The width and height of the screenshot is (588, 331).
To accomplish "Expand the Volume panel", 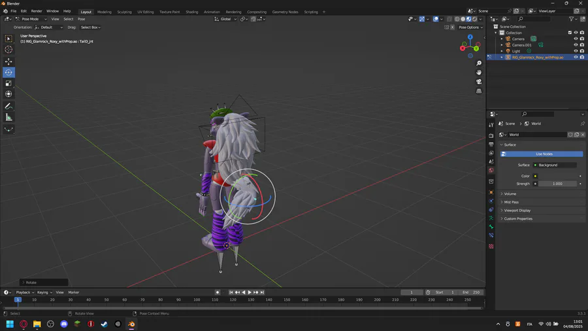I will point(542,194).
